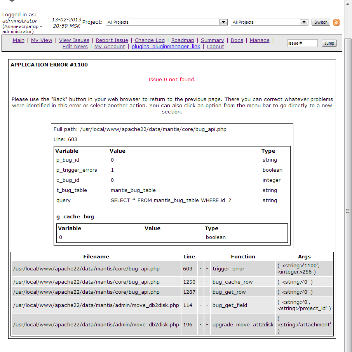The height and width of the screenshot is (352, 352).
Task: Click the Jump button
Action: (329, 43)
